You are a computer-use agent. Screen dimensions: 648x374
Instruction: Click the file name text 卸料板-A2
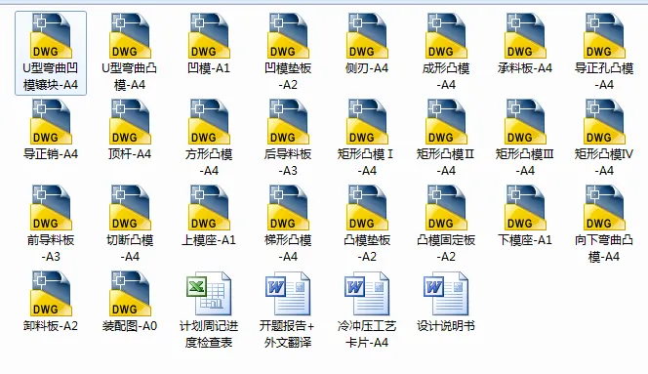point(51,326)
